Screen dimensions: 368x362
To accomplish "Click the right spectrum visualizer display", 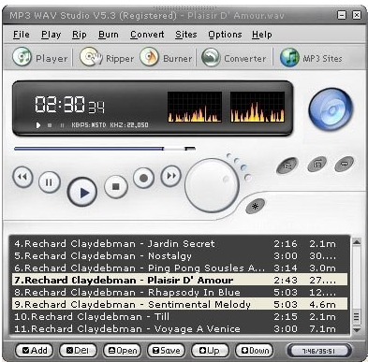I will [x=258, y=107].
